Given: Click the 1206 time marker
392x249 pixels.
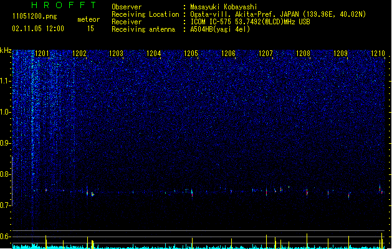Looking at the screenshot, I should 229,54.
